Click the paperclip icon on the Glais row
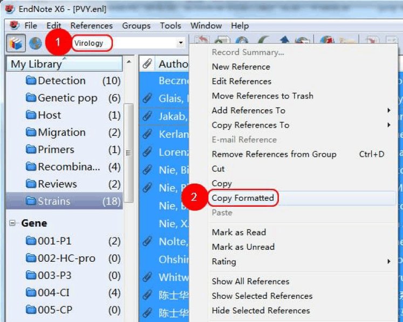403x322 pixels. coord(147,99)
